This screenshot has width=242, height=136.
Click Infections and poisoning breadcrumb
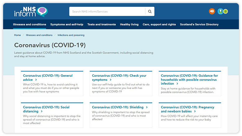[71, 35]
